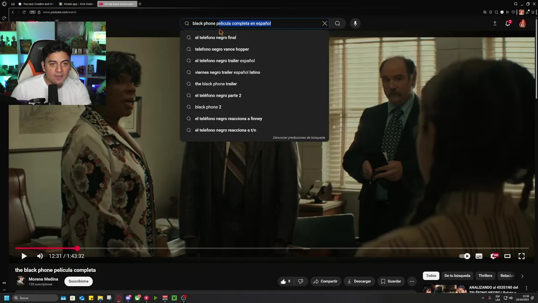538x303 pixels.
Task: Take a snapshot with the browser capture icon
Action: [x=496, y=12]
